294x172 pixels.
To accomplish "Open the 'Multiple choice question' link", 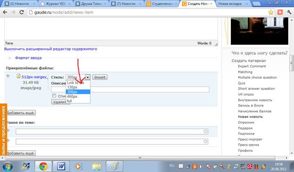I will coord(257,77).
